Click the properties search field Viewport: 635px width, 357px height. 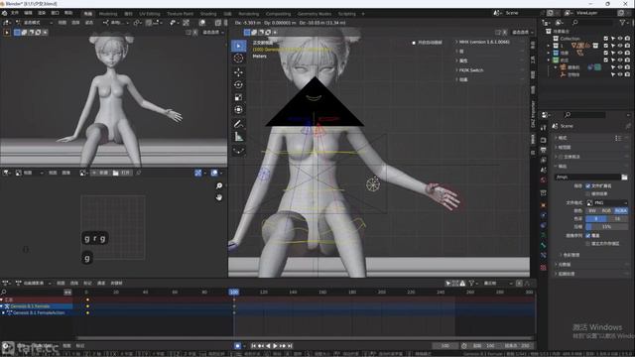pos(584,115)
